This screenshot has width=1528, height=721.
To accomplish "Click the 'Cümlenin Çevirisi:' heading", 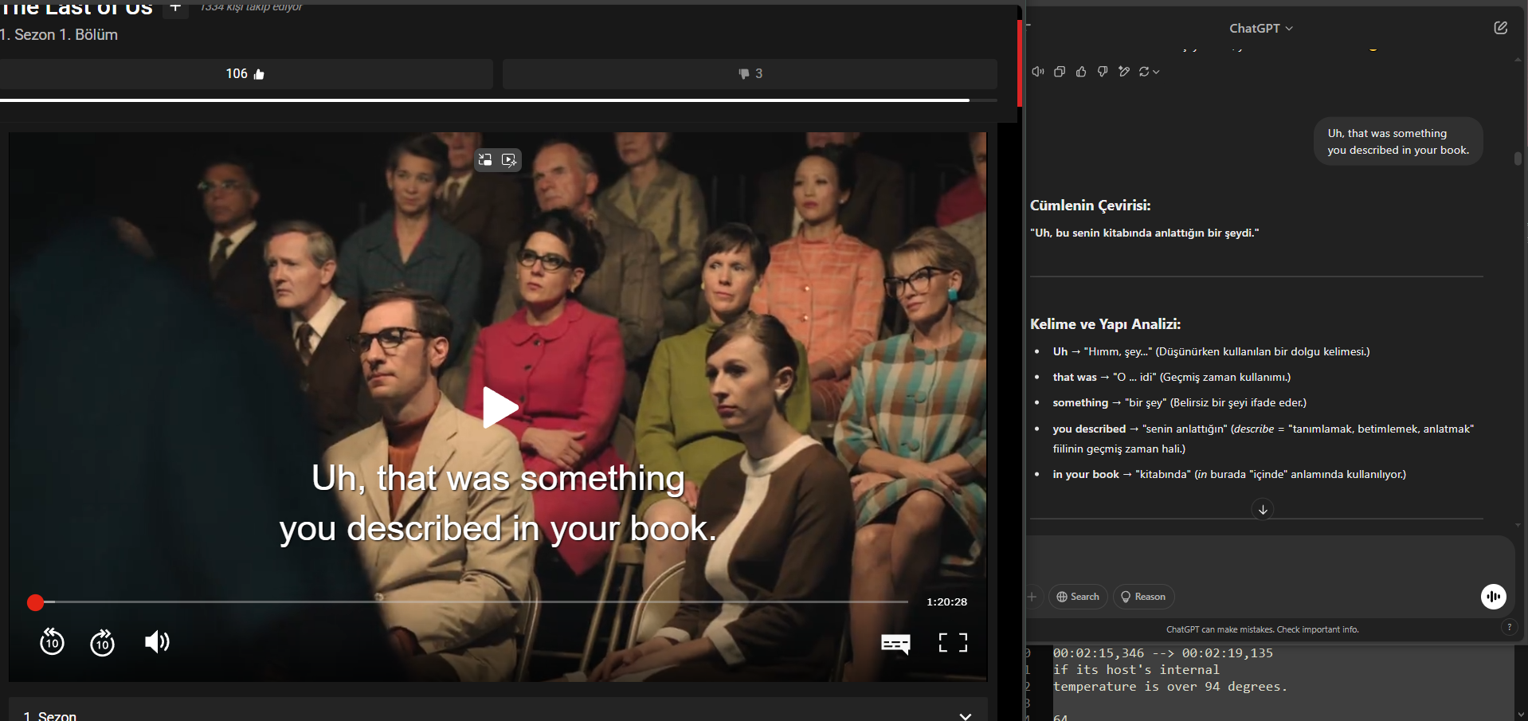I will click(x=1090, y=206).
